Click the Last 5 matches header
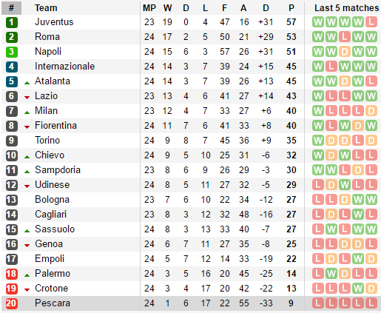This screenshot has height=313, width=381. coord(347,8)
